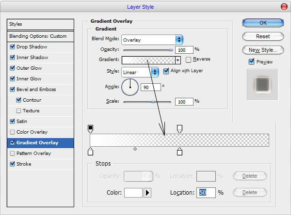Uncheck the Gradient Overlay checkbox

click(x=13, y=143)
